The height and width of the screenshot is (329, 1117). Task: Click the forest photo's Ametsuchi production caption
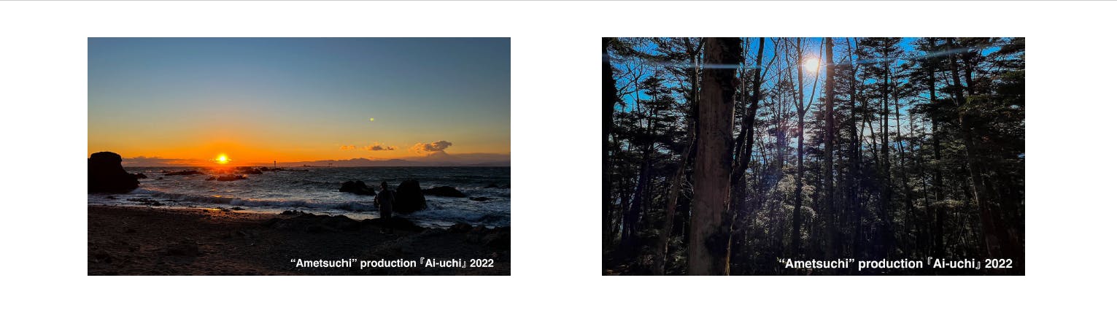(x=894, y=263)
